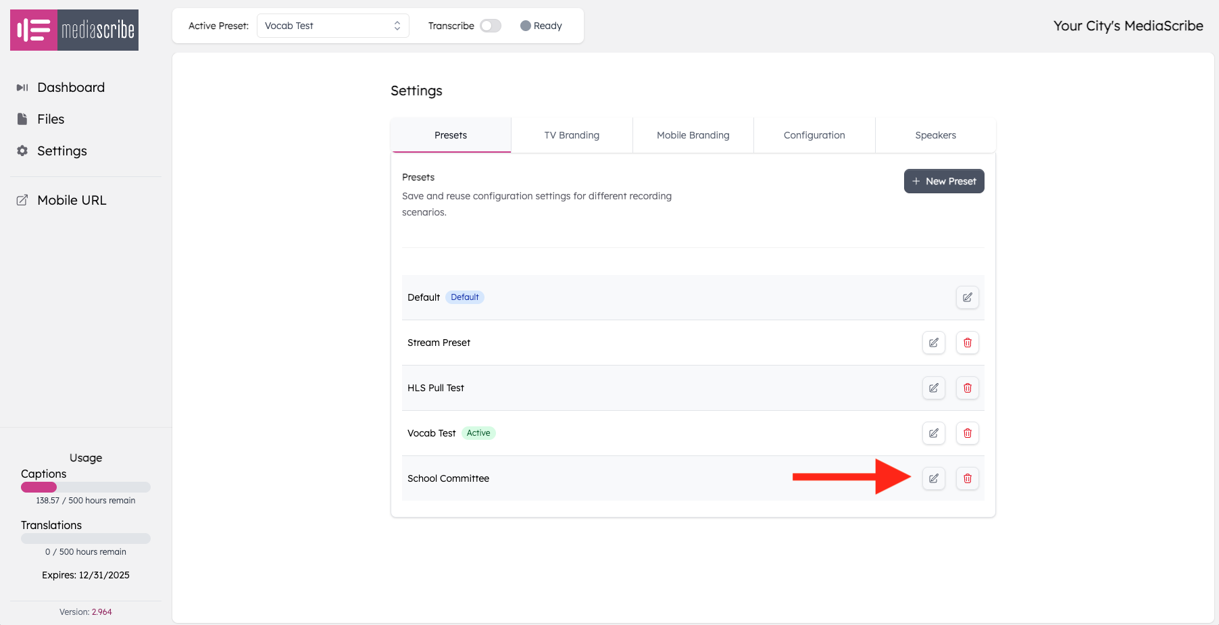
Task: Edit the Vocab Test preset
Action: point(933,433)
